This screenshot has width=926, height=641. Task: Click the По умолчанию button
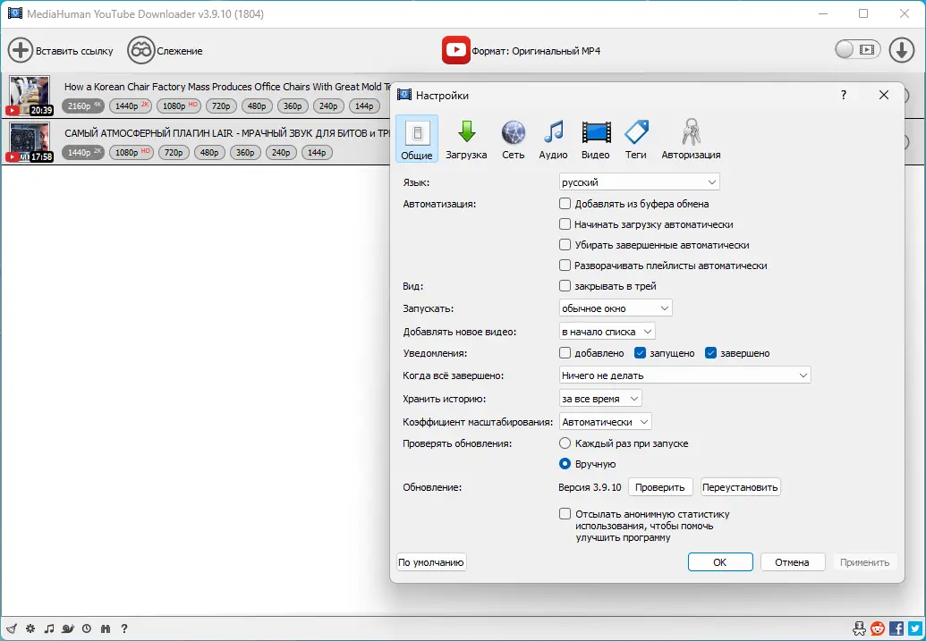coord(431,562)
